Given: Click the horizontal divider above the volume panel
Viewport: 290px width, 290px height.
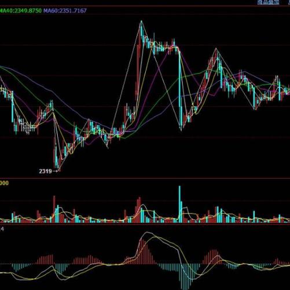Looking at the screenshot, I should click(x=145, y=178).
